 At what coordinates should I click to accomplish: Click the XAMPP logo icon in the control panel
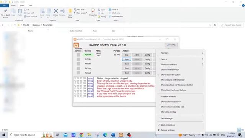[76, 45]
